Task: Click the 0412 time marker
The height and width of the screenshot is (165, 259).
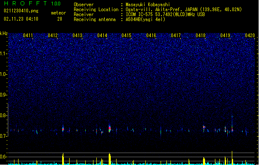Action: point(53,35)
